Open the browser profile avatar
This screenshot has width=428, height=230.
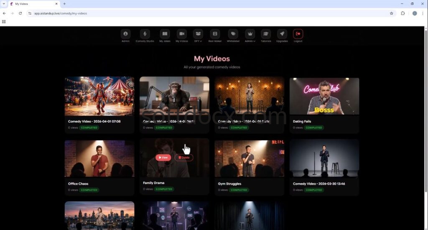tap(415, 13)
